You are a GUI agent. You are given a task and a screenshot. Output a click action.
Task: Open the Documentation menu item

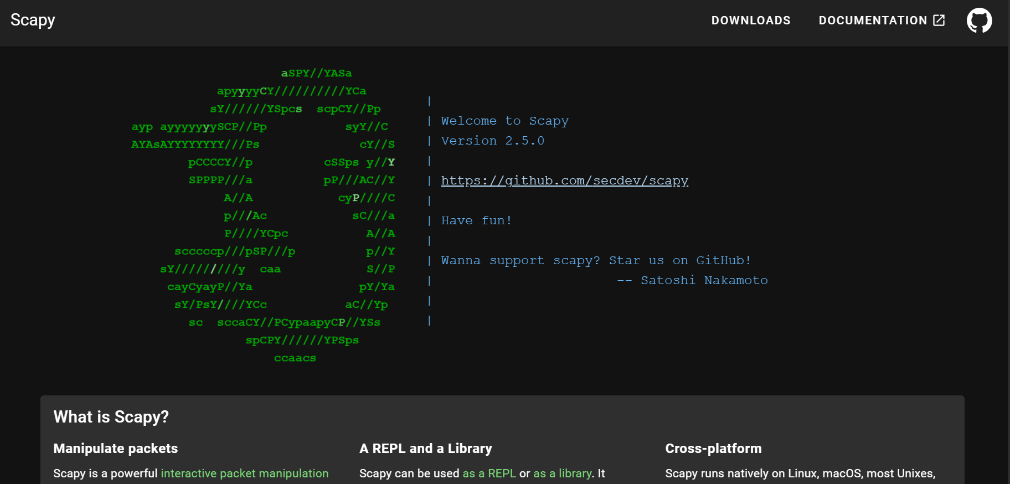882,20
